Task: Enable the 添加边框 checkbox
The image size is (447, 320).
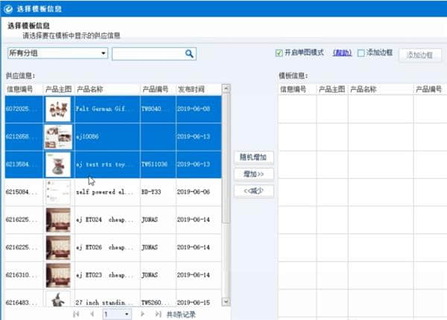Action: click(x=361, y=53)
